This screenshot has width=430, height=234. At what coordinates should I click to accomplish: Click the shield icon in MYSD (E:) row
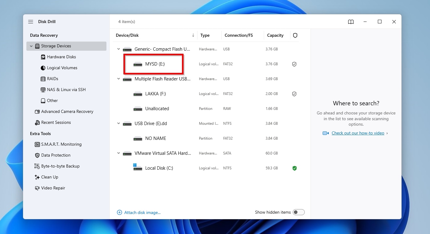(x=294, y=64)
